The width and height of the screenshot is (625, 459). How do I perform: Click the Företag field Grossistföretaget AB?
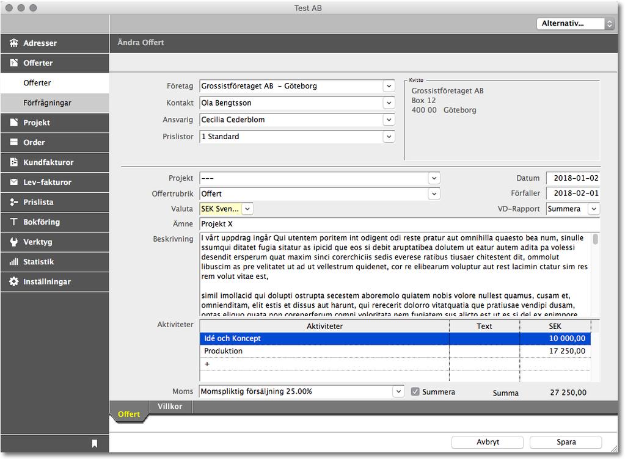pyautogui.click(x=291, y=86)
